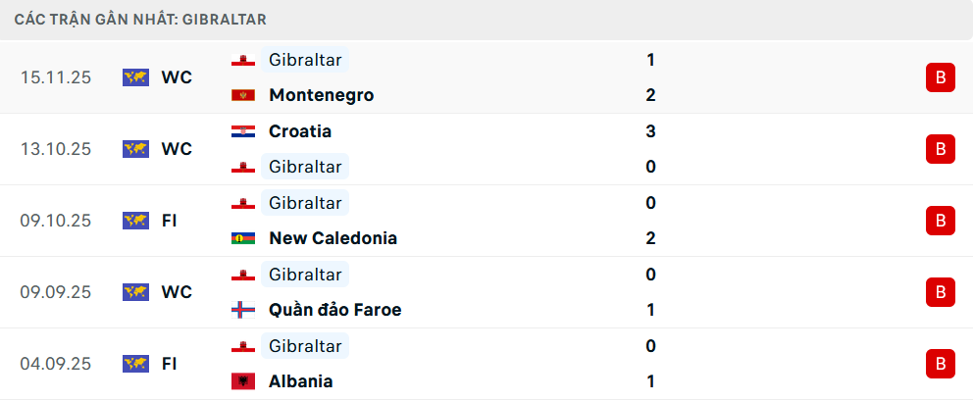
Task: Open the Quần đảo Faroe team link
Action: coord(334,310)
